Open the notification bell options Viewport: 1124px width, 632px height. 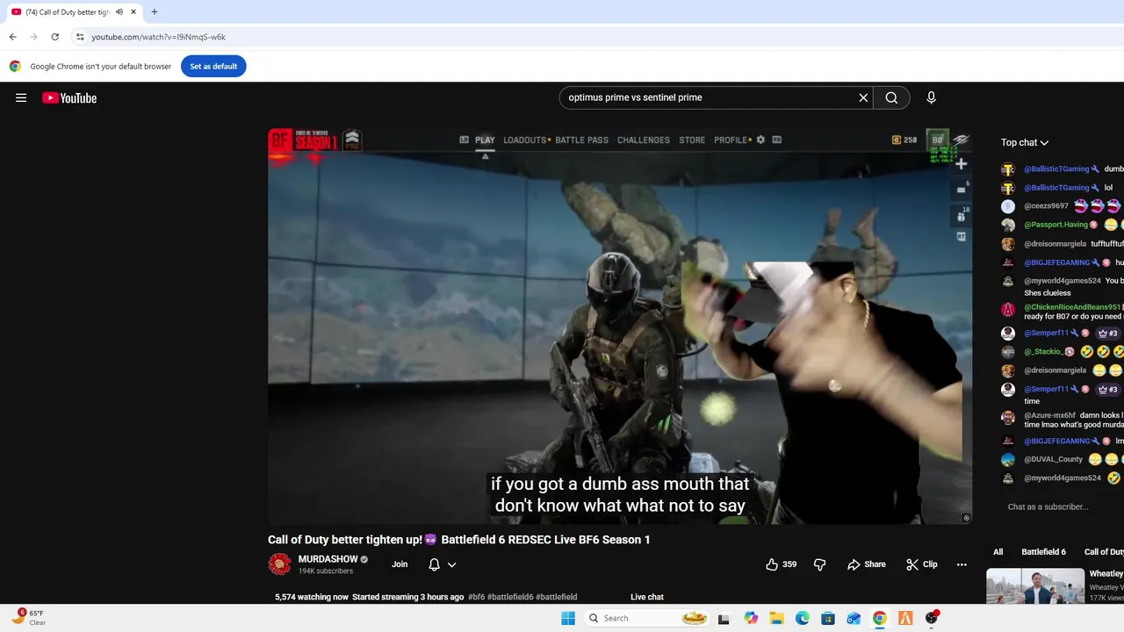pyautogui.click(x=442, y=564)
